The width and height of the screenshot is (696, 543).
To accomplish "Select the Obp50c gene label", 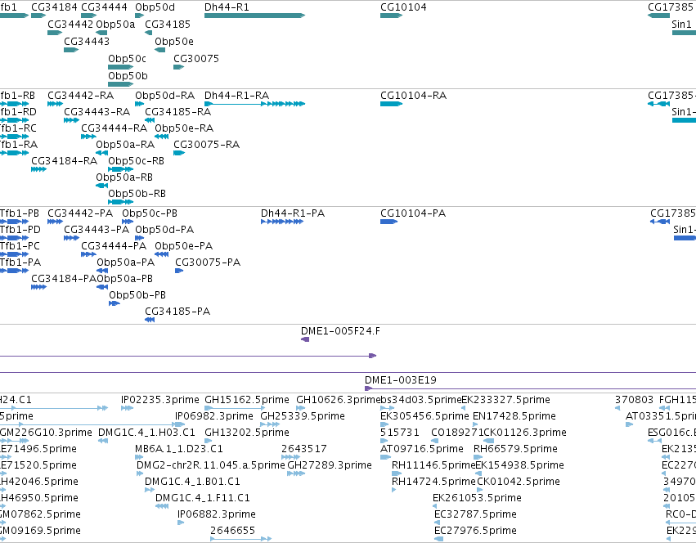I will tap(127, 58).
